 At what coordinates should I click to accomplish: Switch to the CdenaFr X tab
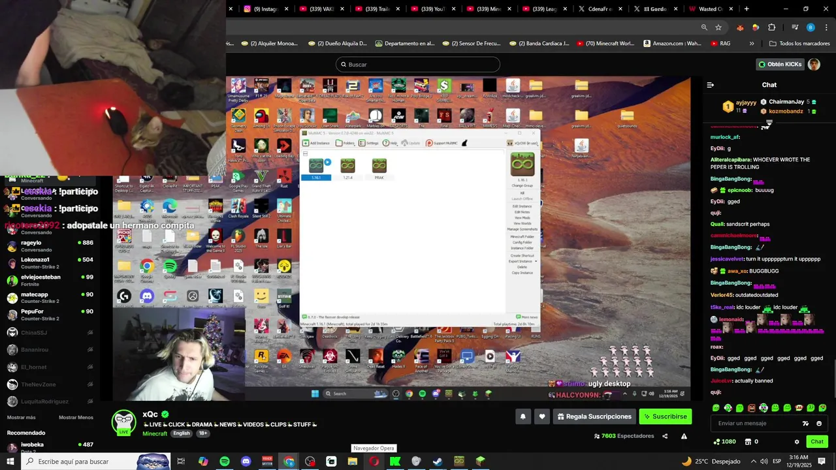coord(600,9)
